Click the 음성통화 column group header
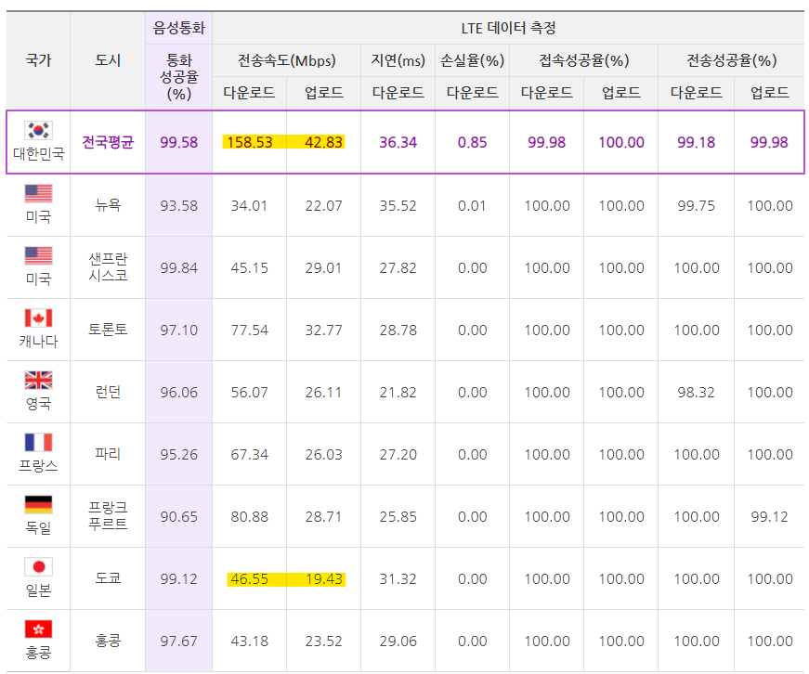The image size is (809, 674). [179, 28]
